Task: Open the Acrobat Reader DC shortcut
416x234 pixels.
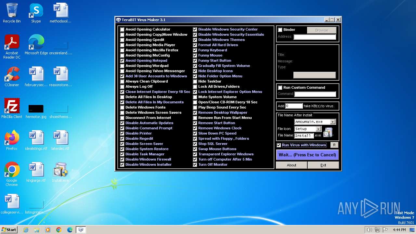Action: [12, 47]
